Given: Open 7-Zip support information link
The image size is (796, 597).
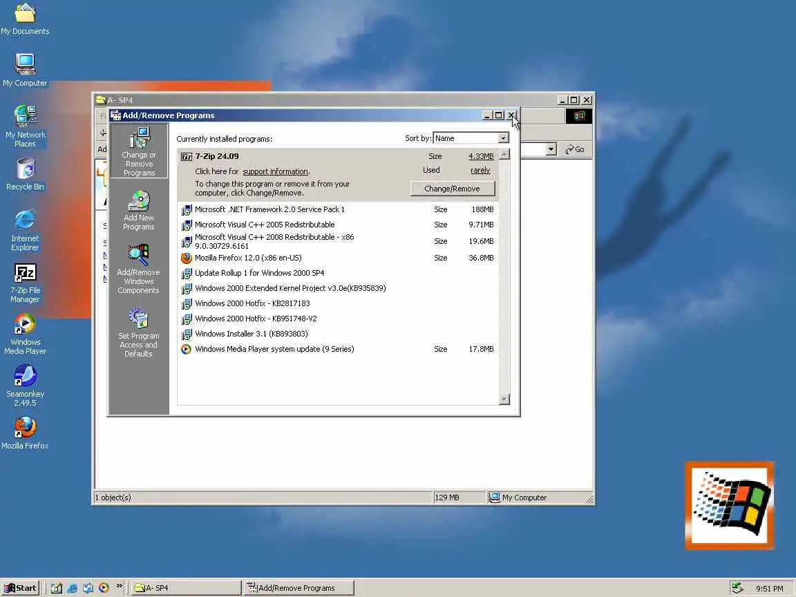Looking at the screenshot, I should point(275,171).
